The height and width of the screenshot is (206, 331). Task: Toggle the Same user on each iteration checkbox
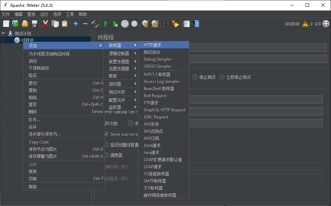coord(106,134)
